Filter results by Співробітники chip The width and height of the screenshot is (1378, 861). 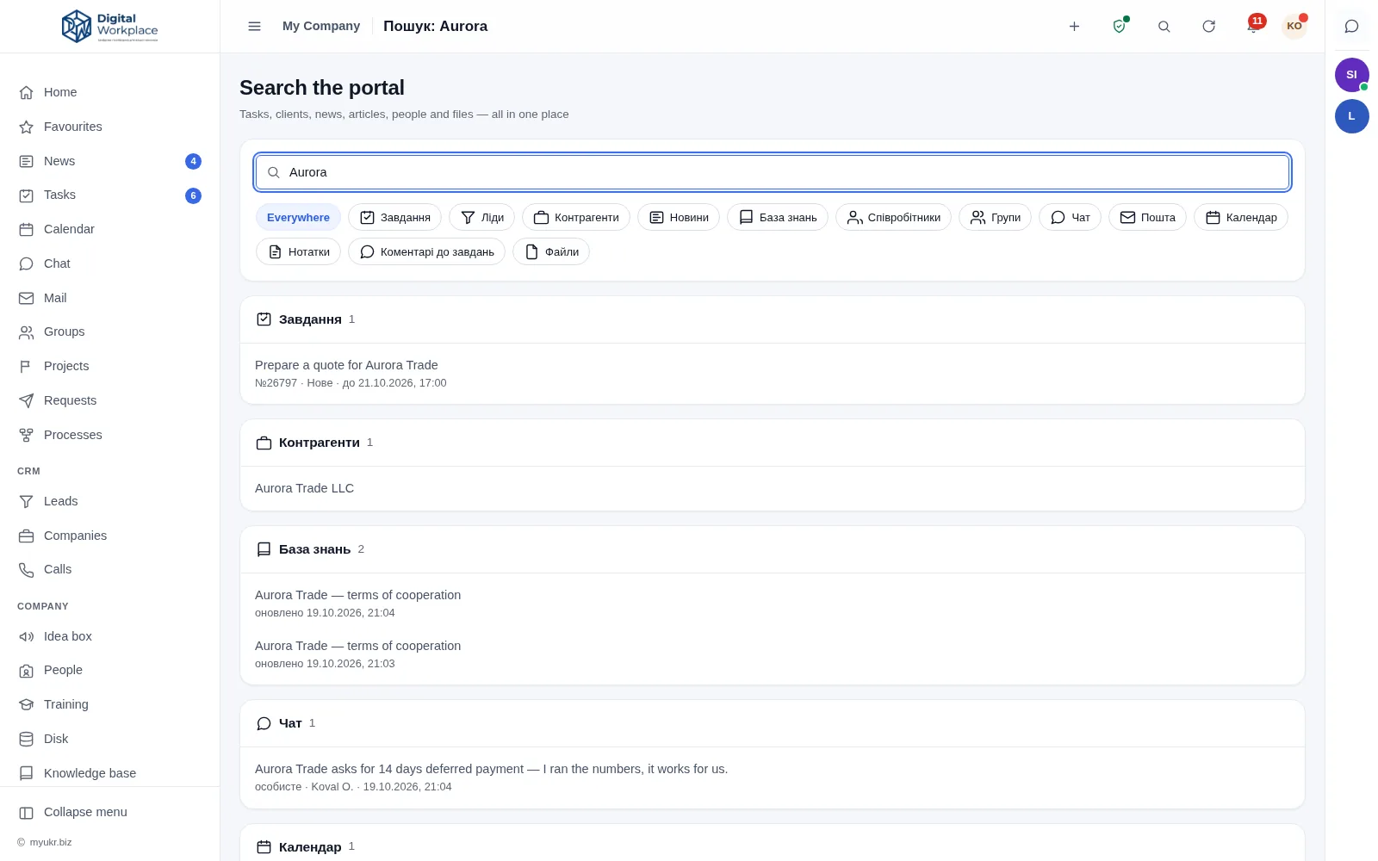pos(893,218)
